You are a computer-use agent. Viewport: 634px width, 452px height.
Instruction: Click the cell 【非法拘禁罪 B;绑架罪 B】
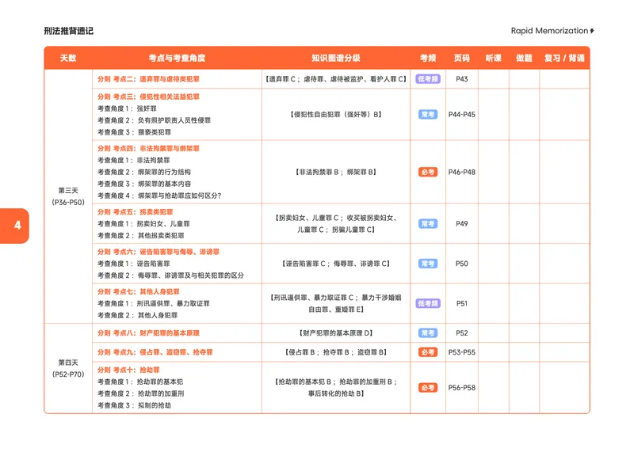tap(335, 172)
